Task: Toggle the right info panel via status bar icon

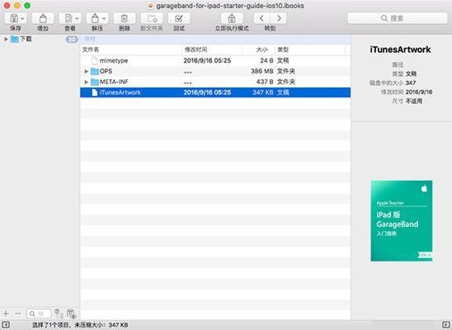Action: 445,325
